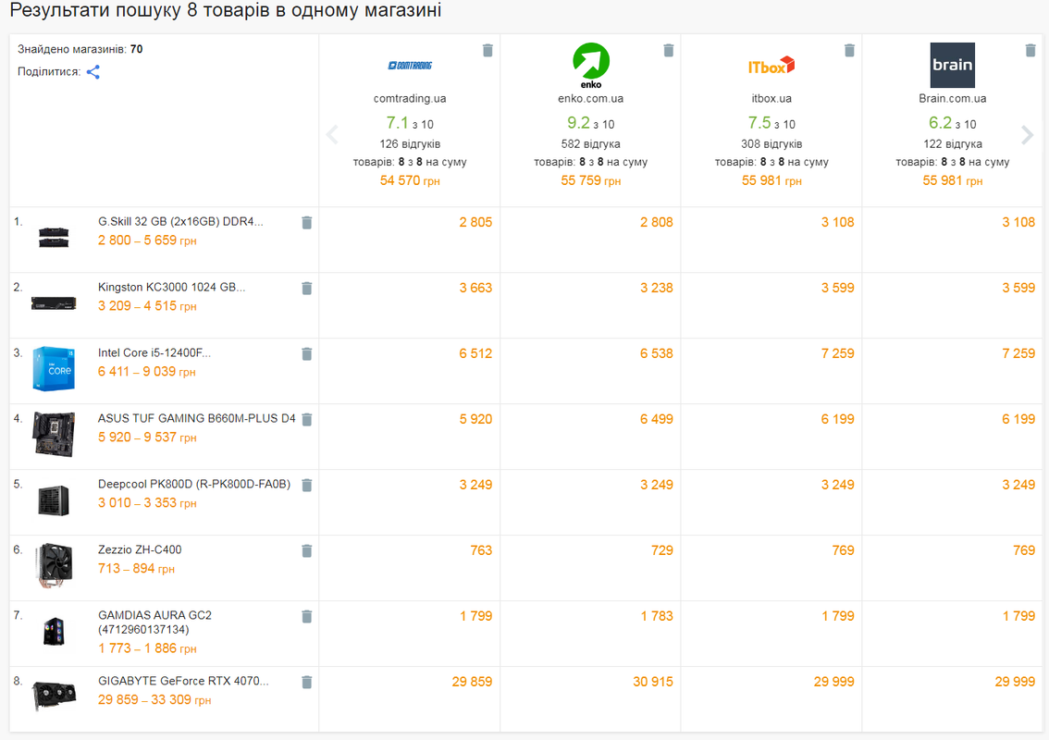
Task: Remove Kingston KC3000 item via trash icon
Action: coord(306,289)
